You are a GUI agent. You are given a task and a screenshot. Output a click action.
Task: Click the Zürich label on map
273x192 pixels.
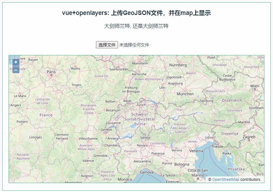tap(141, 105)
